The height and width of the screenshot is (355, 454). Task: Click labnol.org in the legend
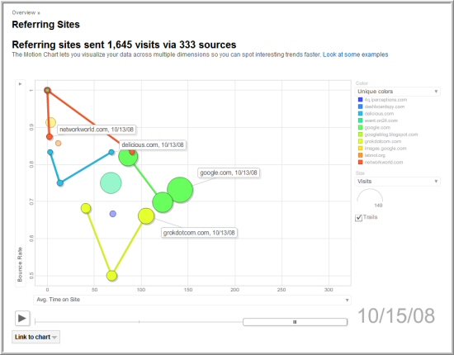click(x=375, y=155)
